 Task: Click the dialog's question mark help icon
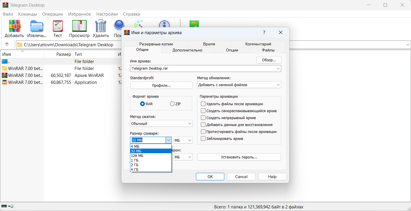coord(264,32)
